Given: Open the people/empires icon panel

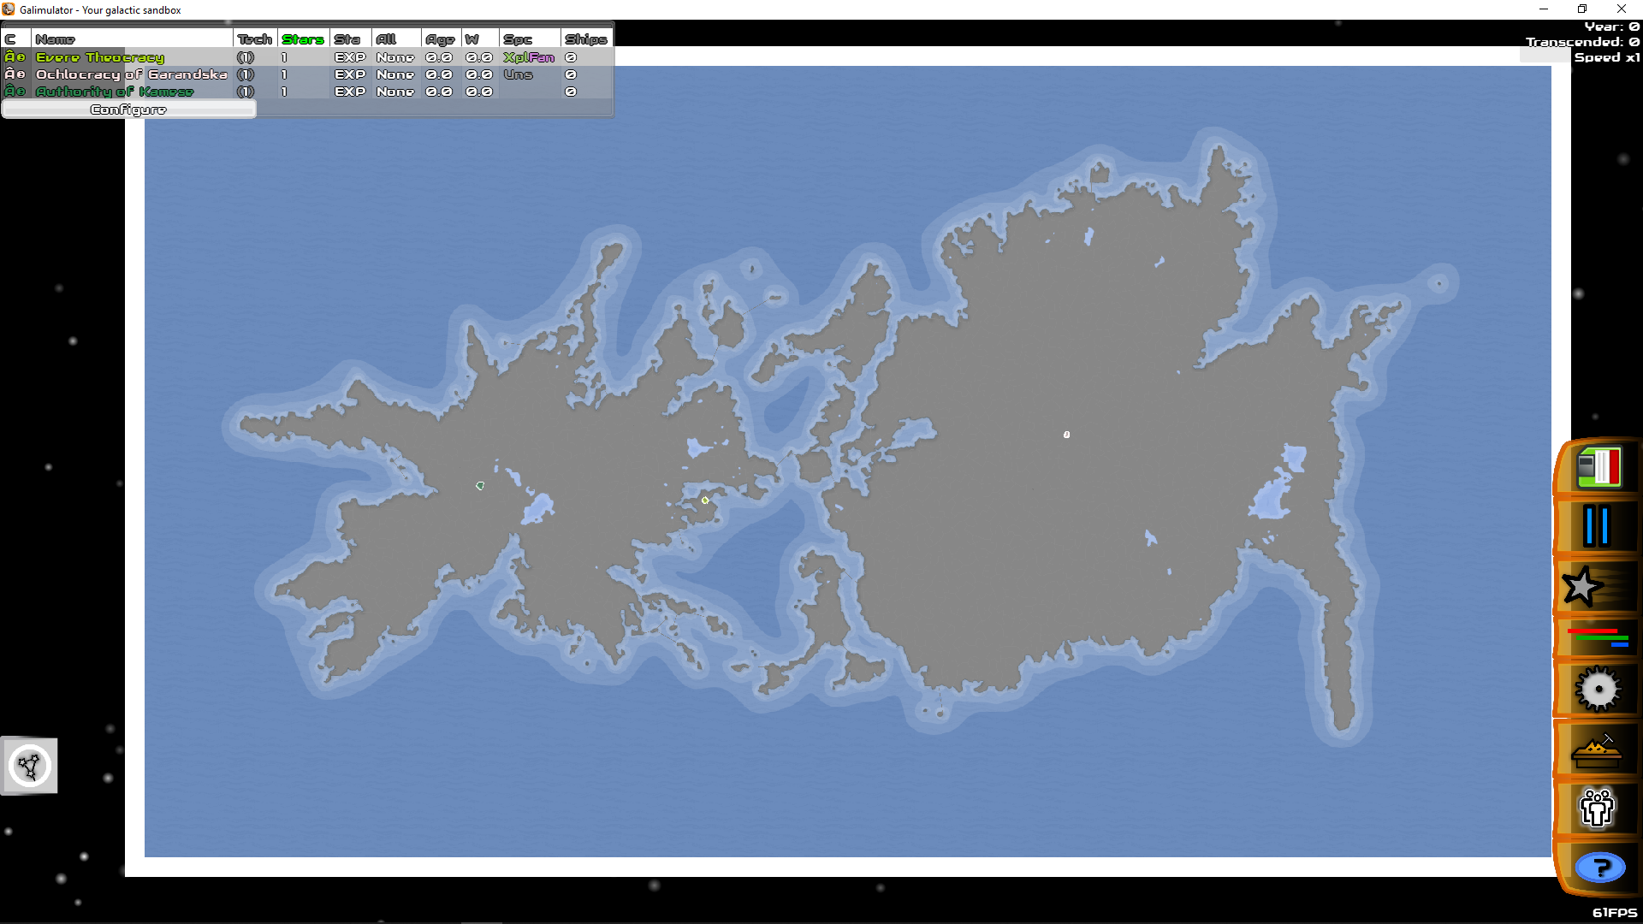Looking at the screenshot, I should (x=1597, y=808).
